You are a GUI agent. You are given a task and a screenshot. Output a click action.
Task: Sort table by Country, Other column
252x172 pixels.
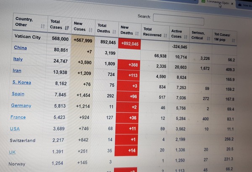(x=42, y=26)
